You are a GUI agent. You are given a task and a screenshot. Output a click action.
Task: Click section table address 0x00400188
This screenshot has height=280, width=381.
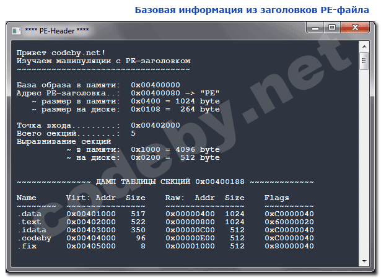click(x=220, y=182)
